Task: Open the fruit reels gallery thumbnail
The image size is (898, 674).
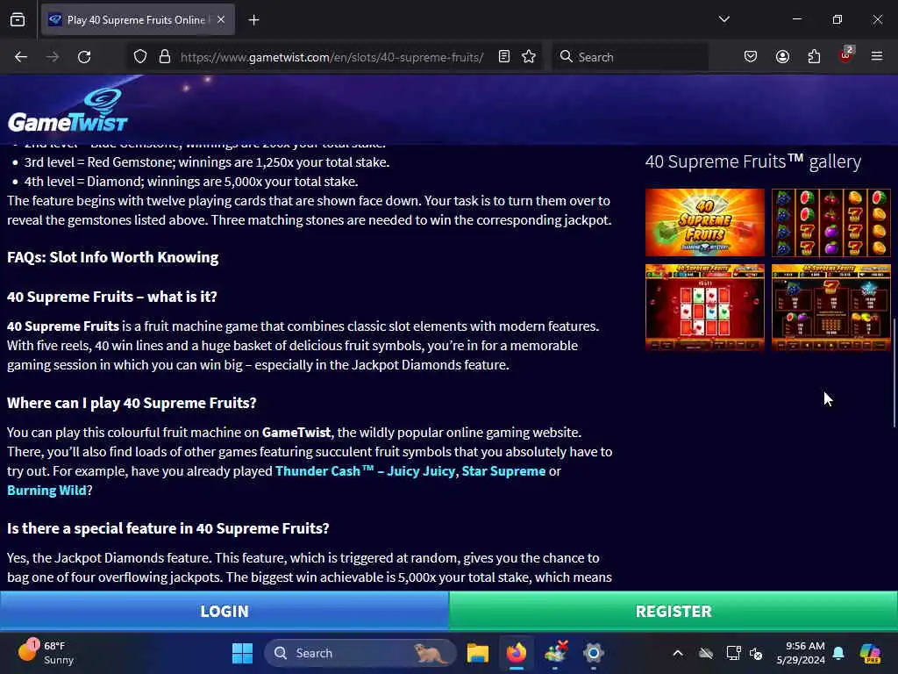Action: click(831, 222)
